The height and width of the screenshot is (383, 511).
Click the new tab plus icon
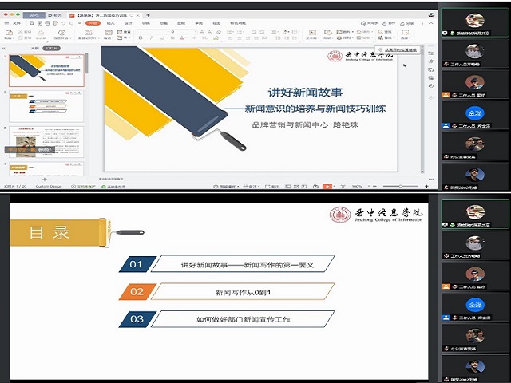pos(146,15)
